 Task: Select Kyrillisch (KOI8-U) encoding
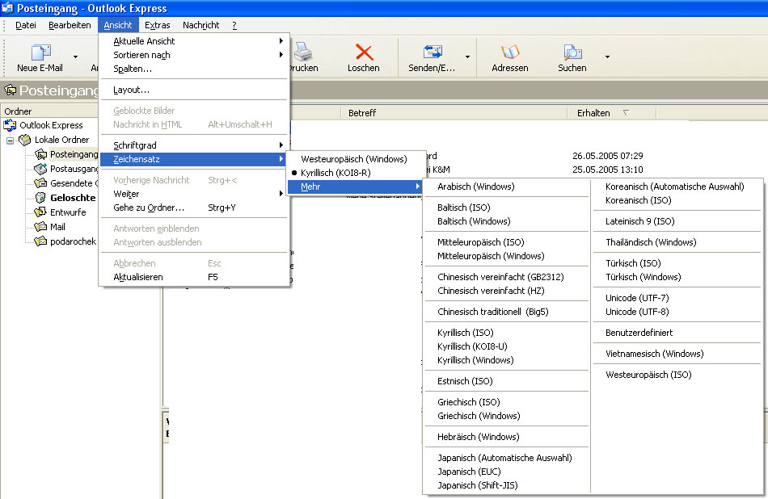(x=506, y=346)
